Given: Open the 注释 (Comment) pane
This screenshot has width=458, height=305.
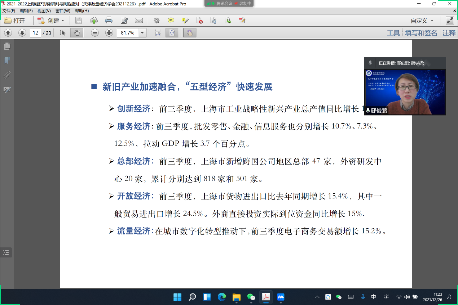Looking at the screenshot, I should tap(449, 33).
